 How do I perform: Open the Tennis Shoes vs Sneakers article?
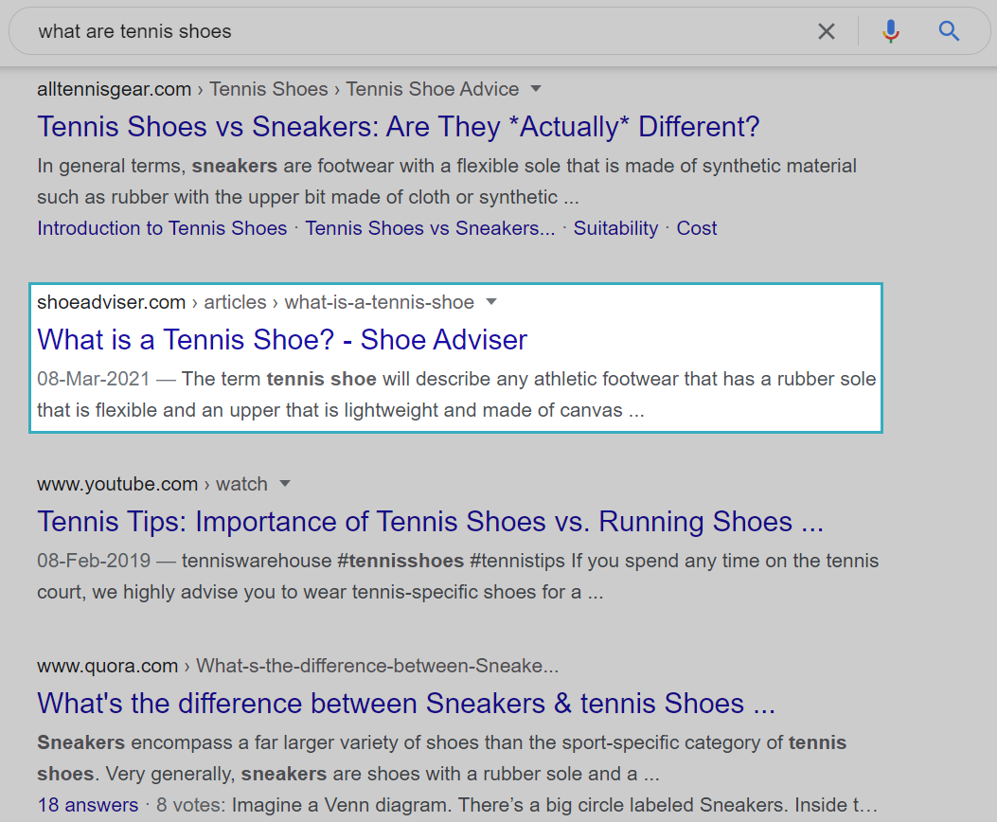coord(398,126)
